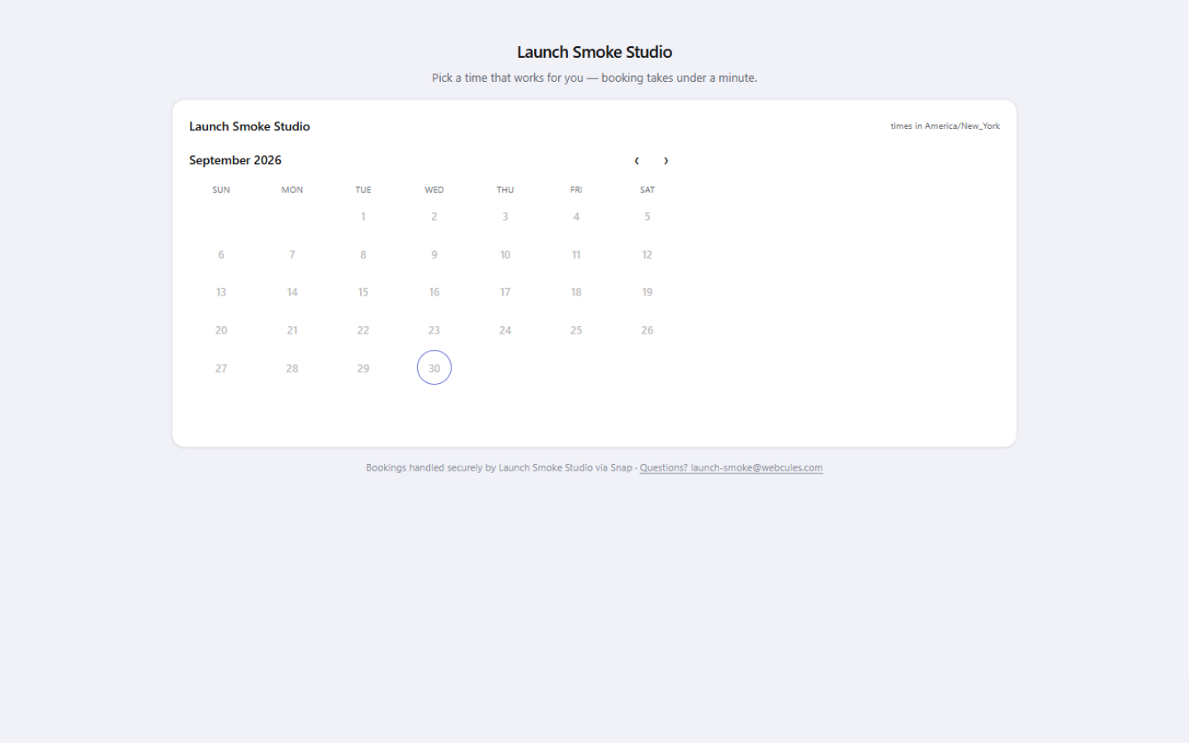Select date 9 in calendar
Viewport: 1189px width, 743px height.
434,254
